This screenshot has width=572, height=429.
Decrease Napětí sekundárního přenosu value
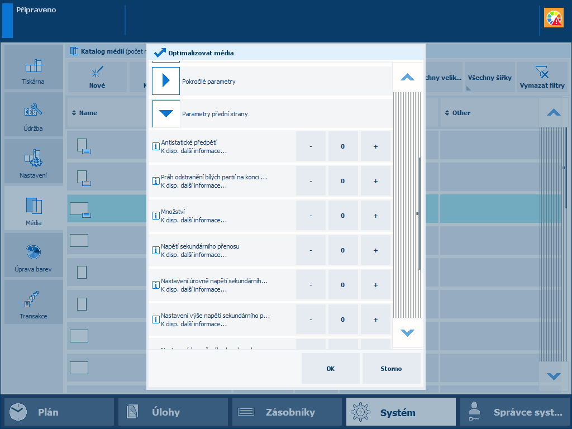click(x=311, y=250)
